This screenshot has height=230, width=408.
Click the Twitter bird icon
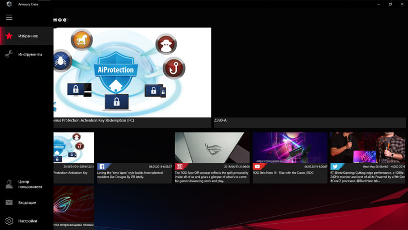click(x=335, y=166)
